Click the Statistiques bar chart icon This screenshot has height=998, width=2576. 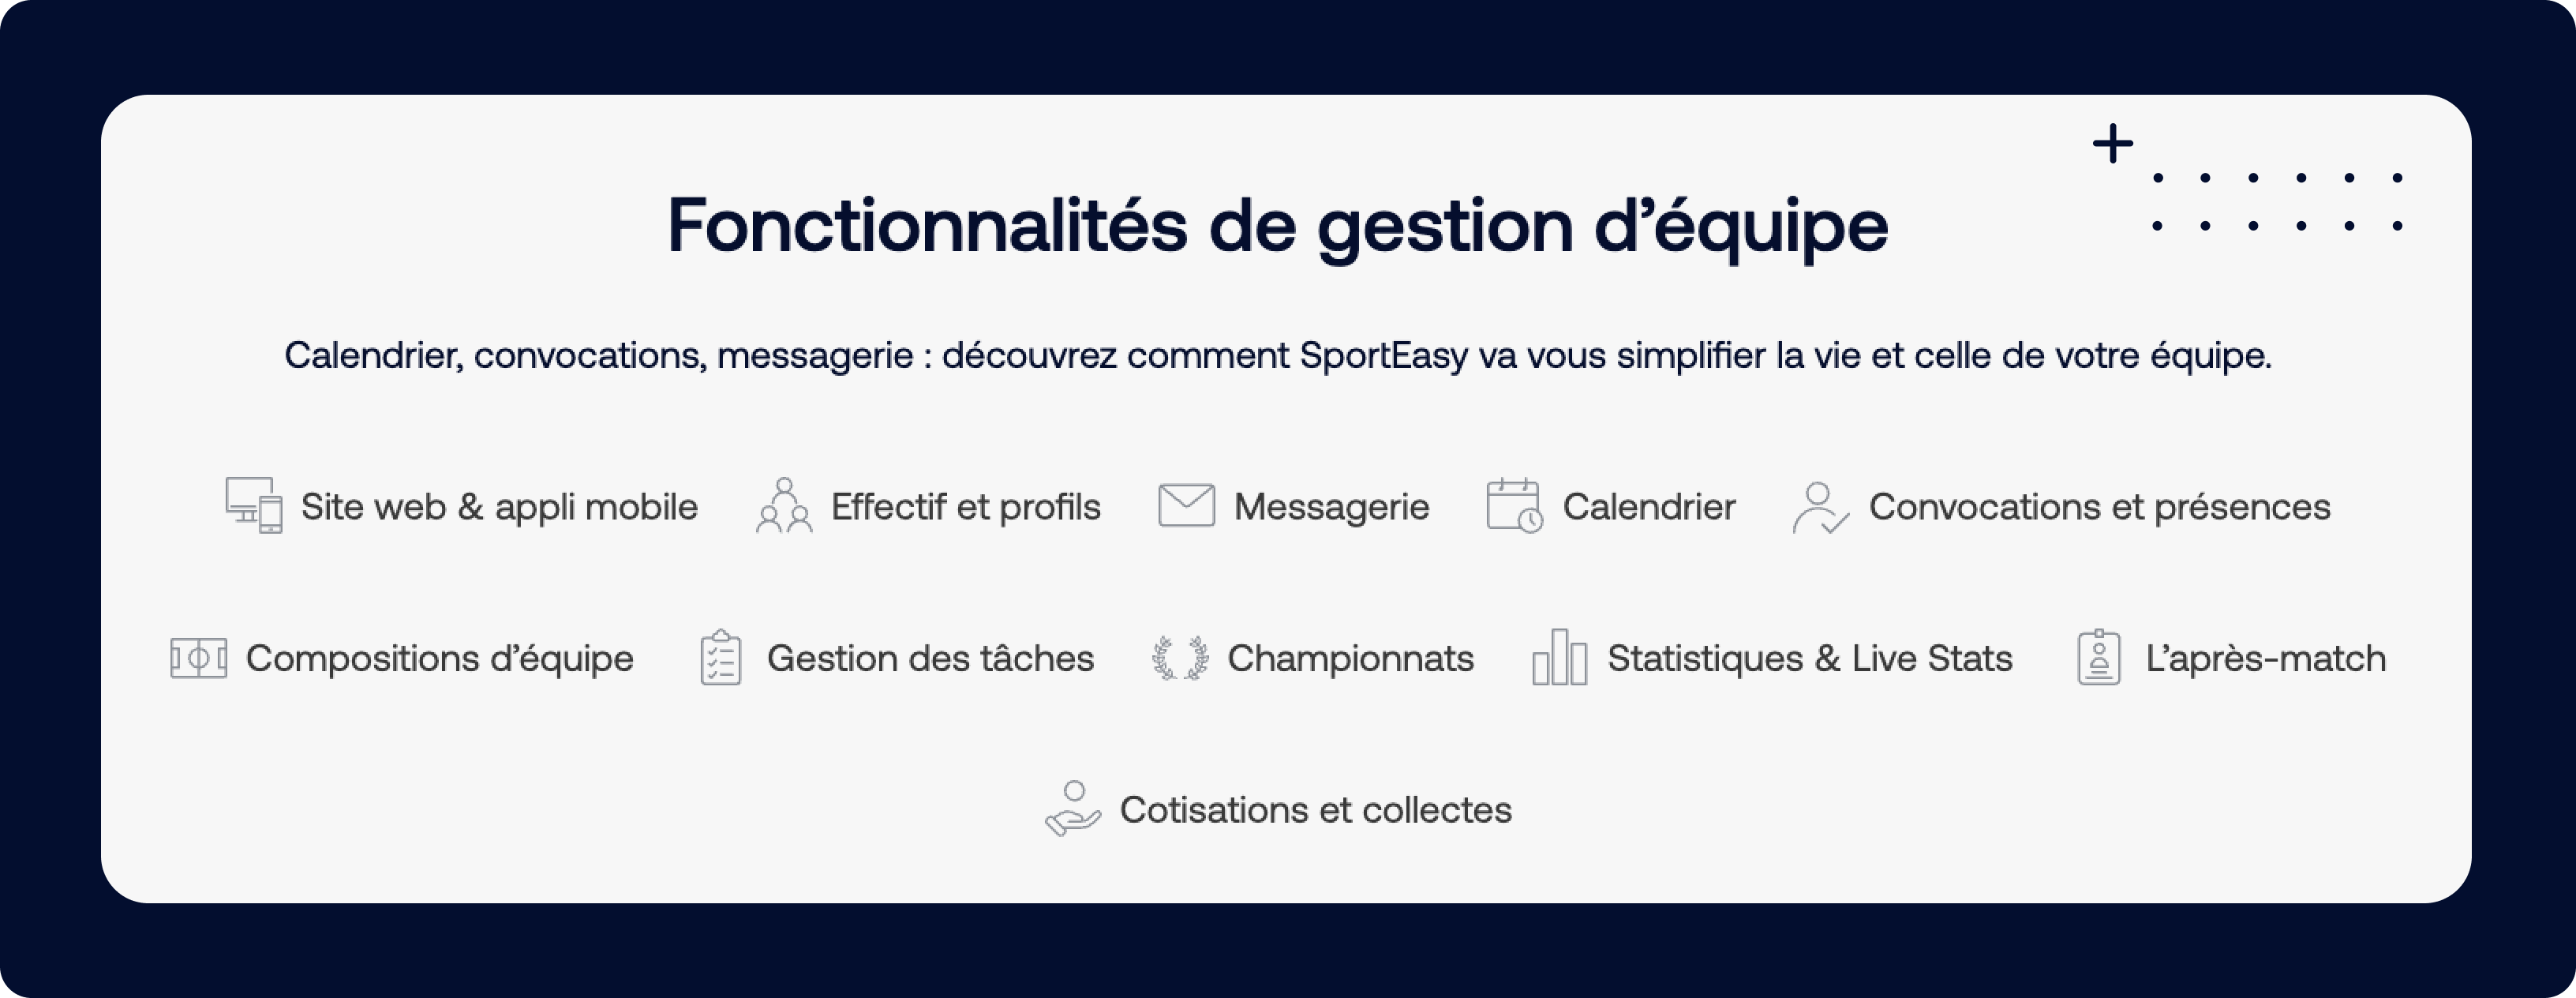click(x=1560, y=657)
